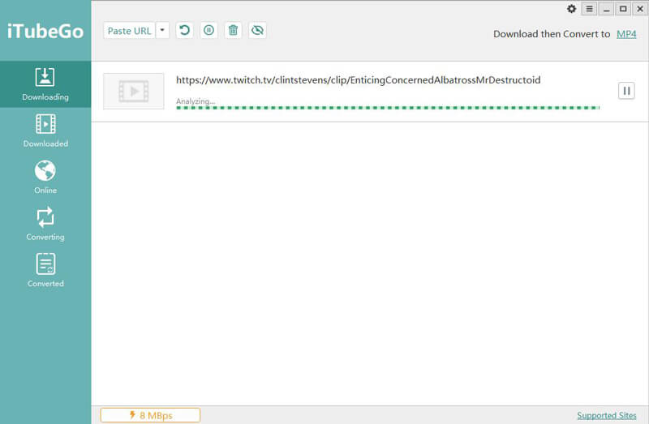The height and width of the screenshot is (424, 649).
Task: Open settings gear icon
Action: coord(572,9)
